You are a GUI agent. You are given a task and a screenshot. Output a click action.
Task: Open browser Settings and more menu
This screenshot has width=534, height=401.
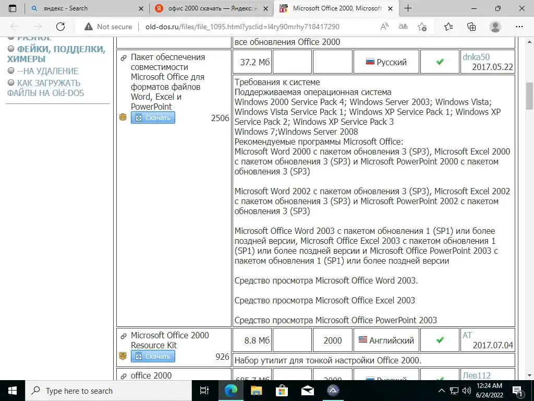pyautogui.click(x=519, y=27)
